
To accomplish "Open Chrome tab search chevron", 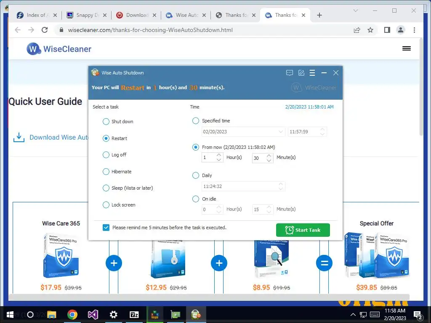I will coord(355,11).
